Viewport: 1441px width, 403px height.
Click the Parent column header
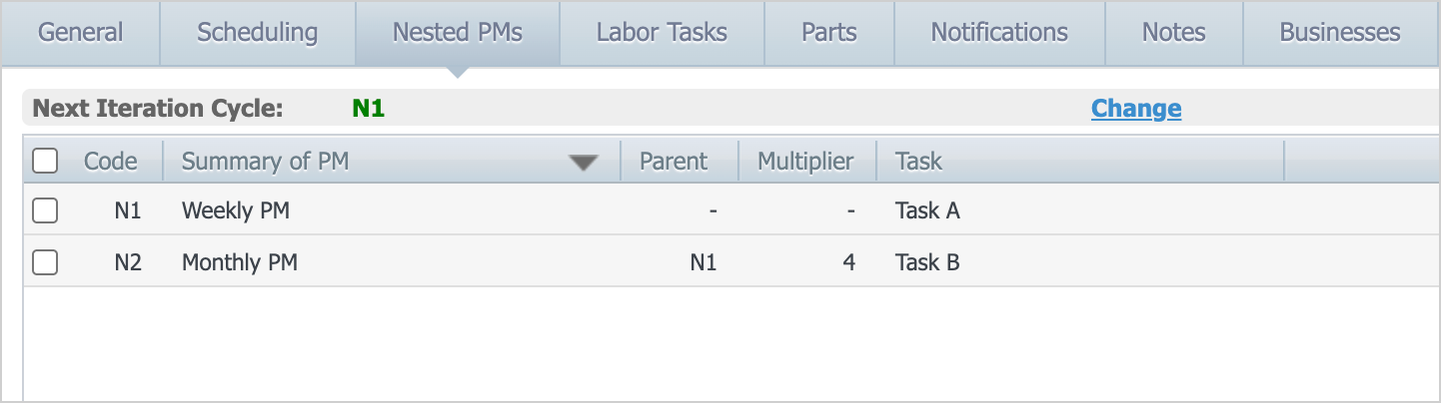[x=673, y=161]
